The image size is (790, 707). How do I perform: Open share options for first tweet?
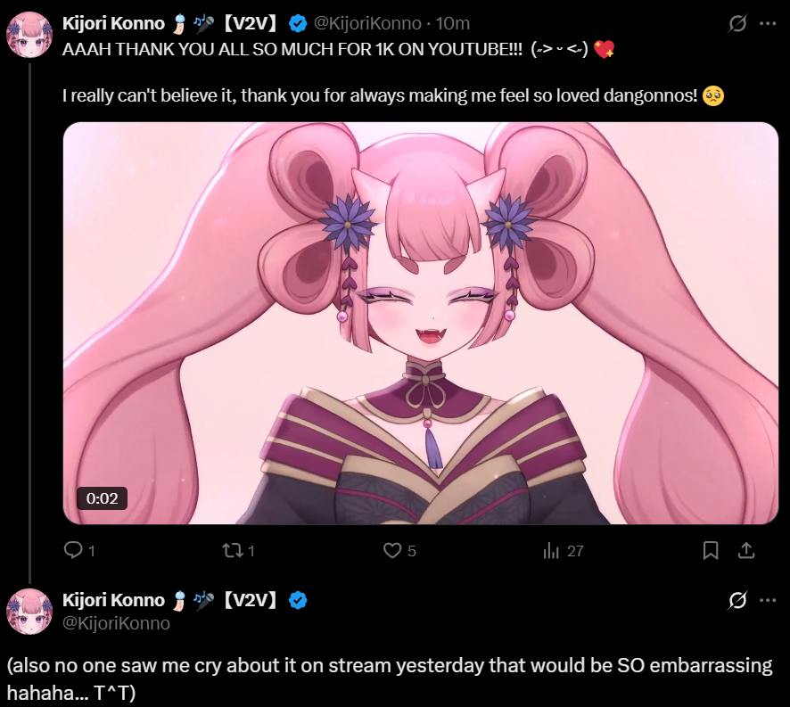click(746, 550)
